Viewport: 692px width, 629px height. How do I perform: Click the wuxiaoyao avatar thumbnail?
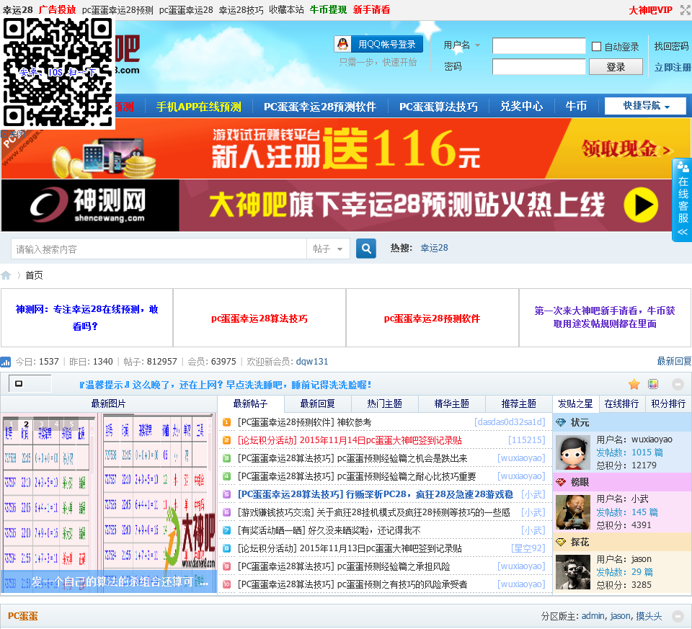(573, 452)
